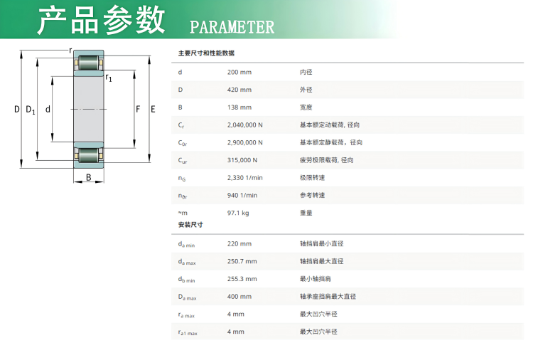Click the E dimension label in the diagram

click(x=153, y=109)
